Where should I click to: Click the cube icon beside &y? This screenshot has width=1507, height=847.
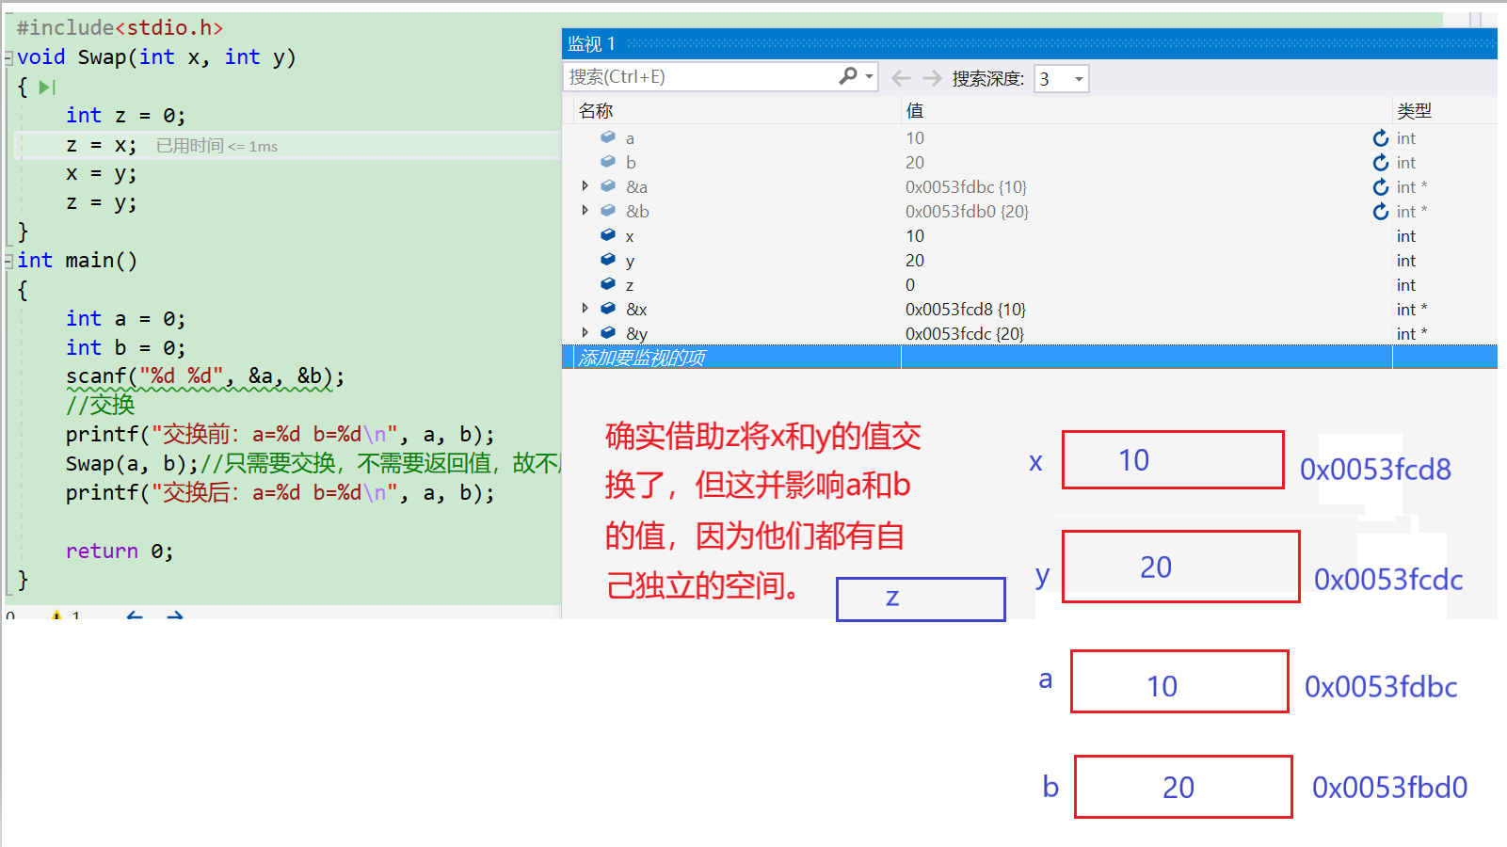608,333
